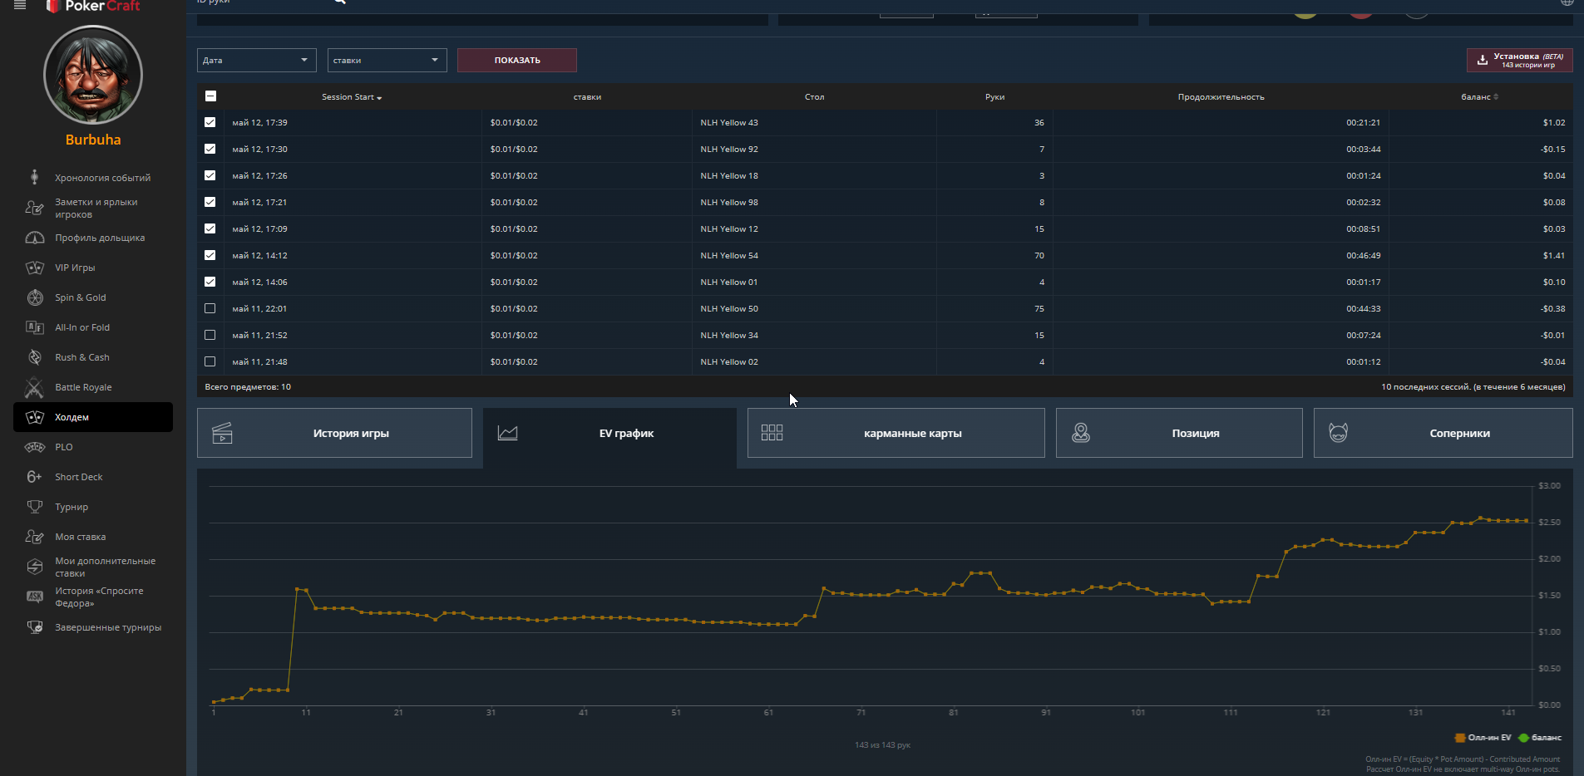Click the Burbuha username

point(93,140)
